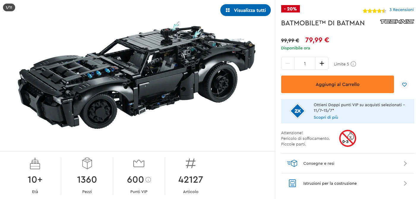Click the star rating icons
Image resolution: width=416 pixels, height=199 pixels.
374,11
